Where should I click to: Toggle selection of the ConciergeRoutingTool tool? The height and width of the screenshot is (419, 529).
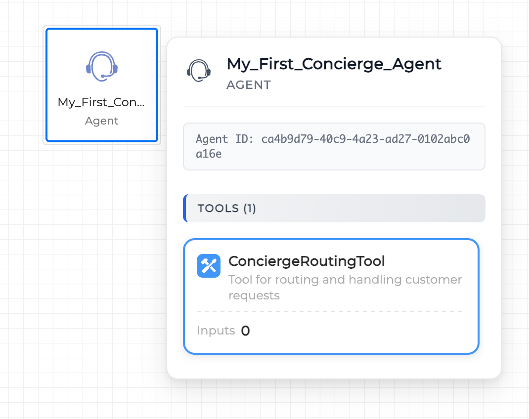[331, 296]
